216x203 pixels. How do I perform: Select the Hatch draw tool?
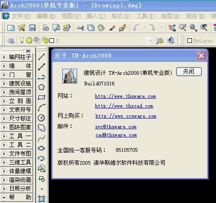[x=42, y=199]
